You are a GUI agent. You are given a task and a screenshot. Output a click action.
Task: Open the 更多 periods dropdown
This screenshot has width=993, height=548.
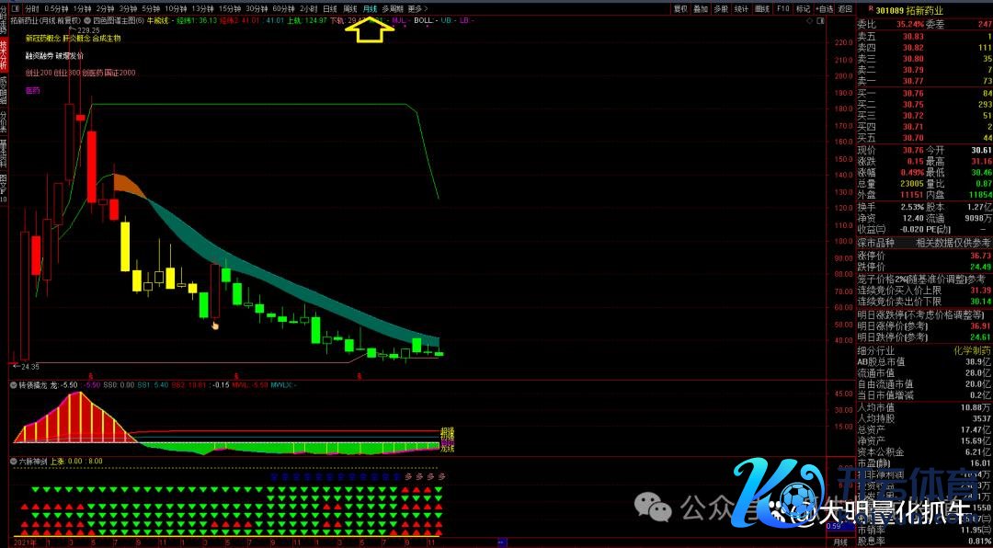coord(417,8)
